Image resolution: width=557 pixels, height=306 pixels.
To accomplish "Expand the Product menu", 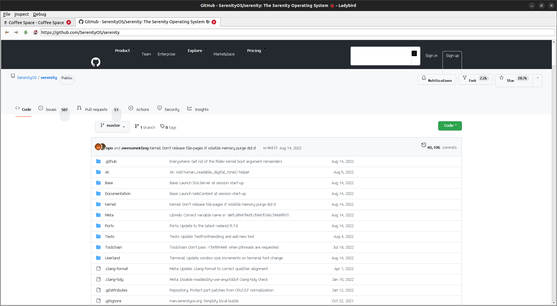I will [x=125, y=50].
